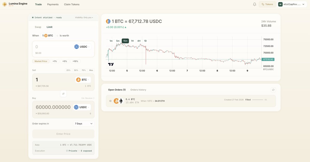The height and width of the screenshot is (162, 310).
Task: Click the Created 27 Feb 2026 text
Action: tap(234, 100)
